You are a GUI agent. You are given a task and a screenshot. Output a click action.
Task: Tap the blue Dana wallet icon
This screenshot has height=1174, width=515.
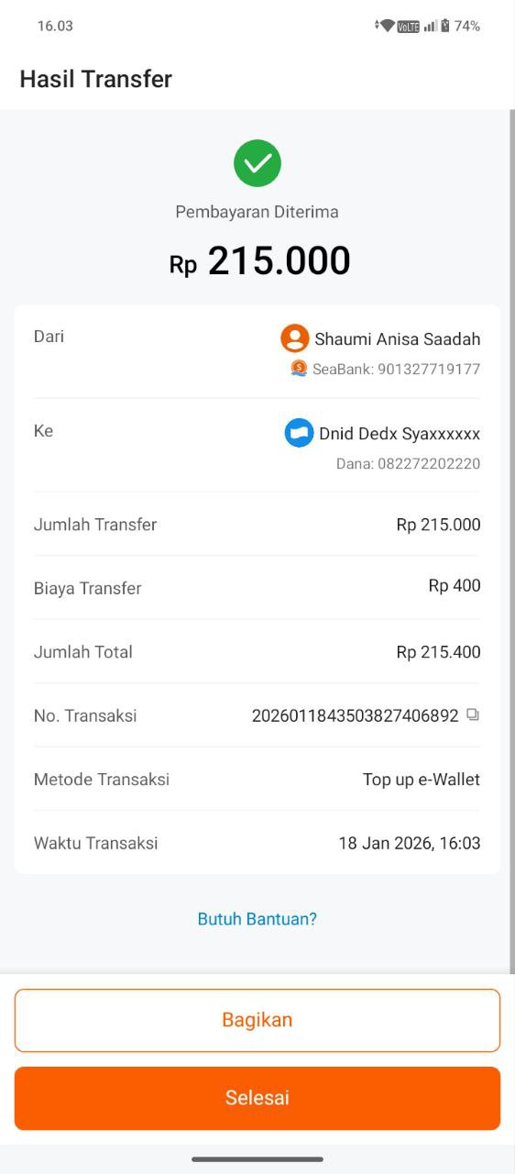300,432
